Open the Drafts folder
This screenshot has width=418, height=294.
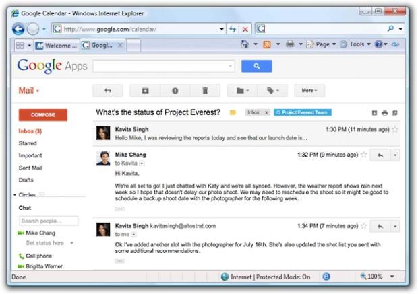click(26, 180)
